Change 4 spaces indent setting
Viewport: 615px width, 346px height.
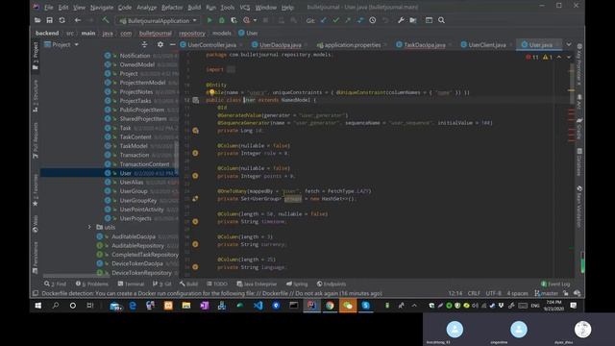(517, 293)
